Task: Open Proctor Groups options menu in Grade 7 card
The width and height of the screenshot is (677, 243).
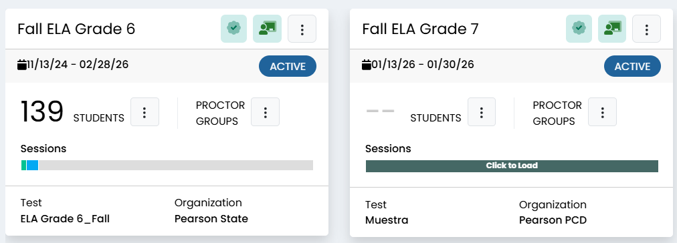Action: click(602, 112)
